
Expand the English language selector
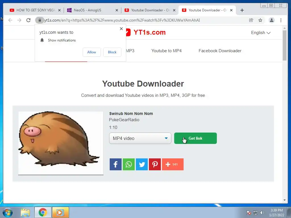(261, 33)
